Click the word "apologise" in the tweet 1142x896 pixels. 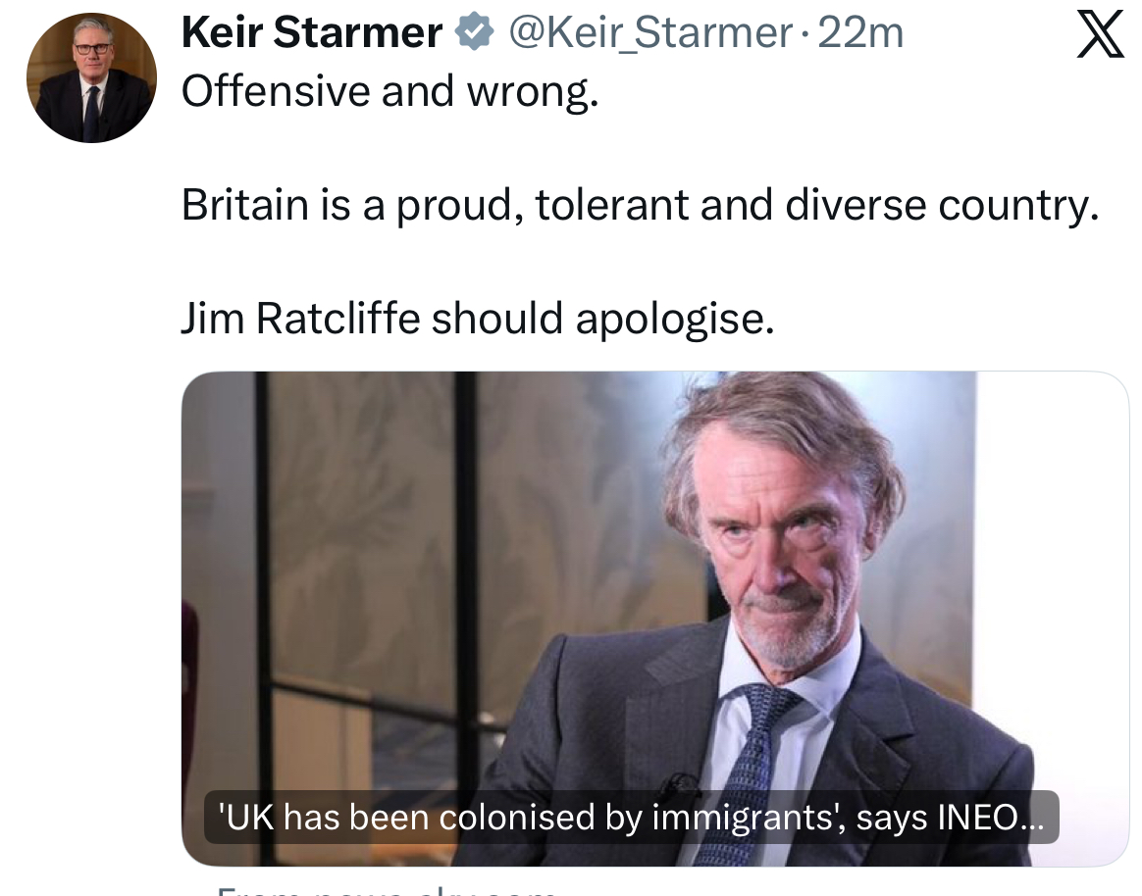(673, 319)
